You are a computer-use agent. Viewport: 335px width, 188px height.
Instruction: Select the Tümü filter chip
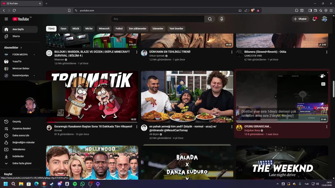pos(51,29)
